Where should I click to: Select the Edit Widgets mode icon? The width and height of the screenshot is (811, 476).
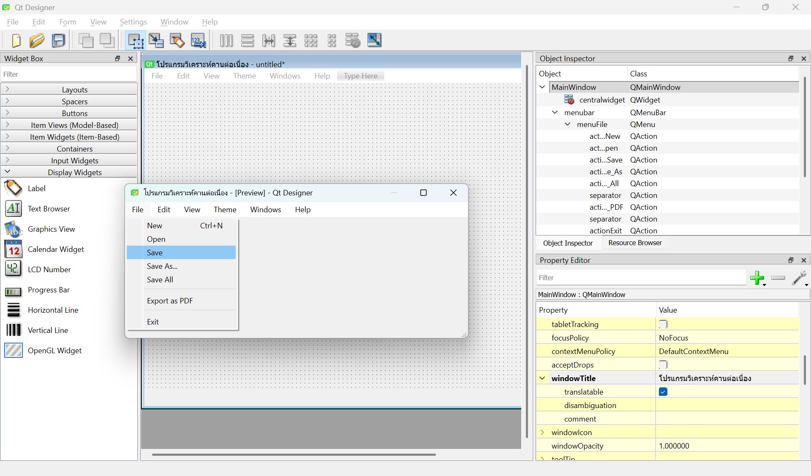click(136, 41)
